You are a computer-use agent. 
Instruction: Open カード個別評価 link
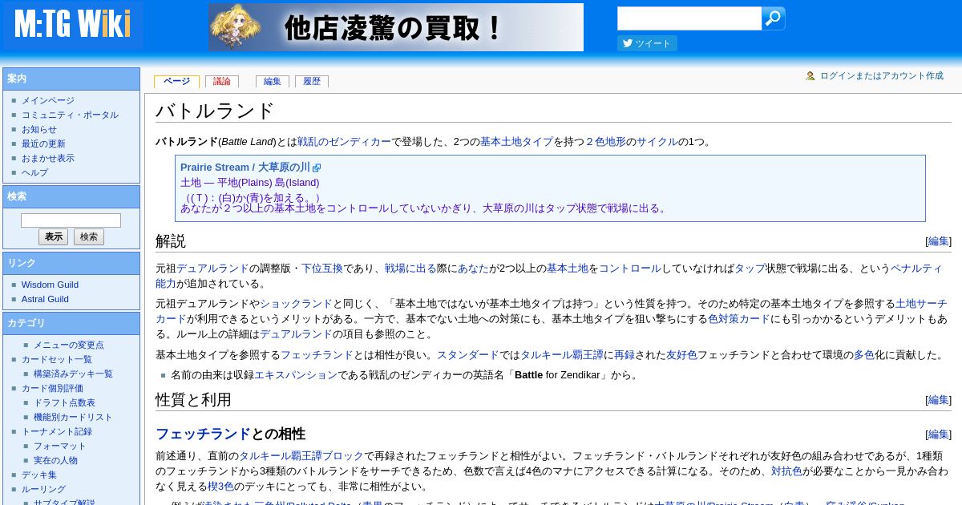[x=52, y=388]
